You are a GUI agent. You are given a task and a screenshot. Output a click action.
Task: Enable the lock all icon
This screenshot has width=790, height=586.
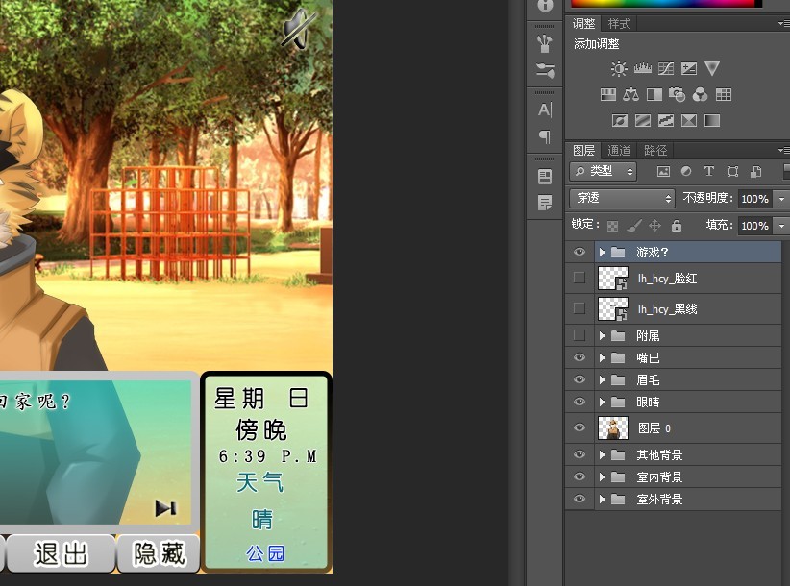(677, 226)
